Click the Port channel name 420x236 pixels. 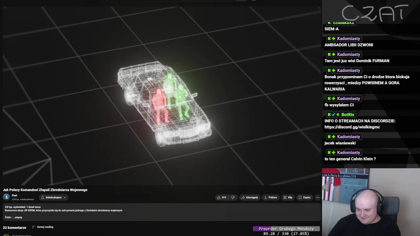coord(14,195)
